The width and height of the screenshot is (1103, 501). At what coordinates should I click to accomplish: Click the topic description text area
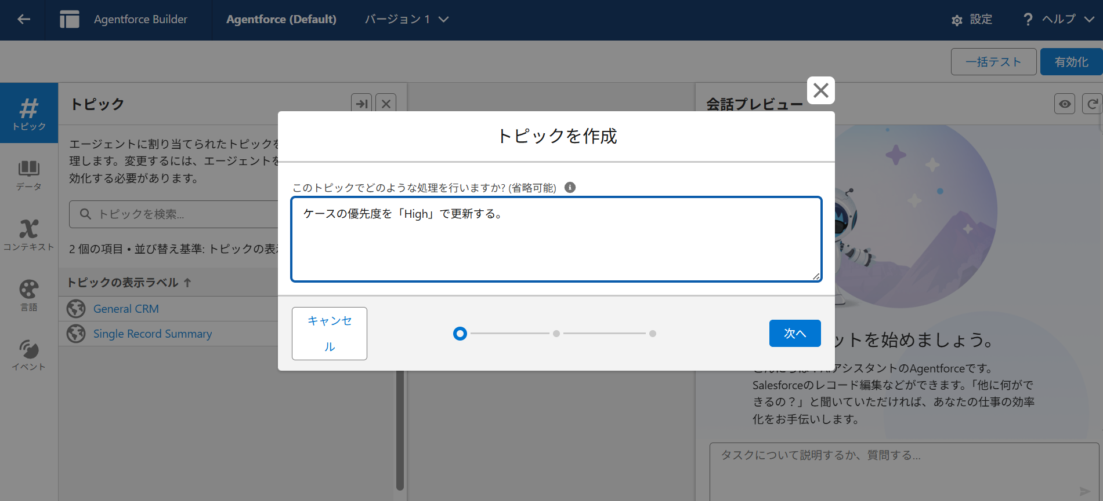pyautogui.click(x=556, y=239)
